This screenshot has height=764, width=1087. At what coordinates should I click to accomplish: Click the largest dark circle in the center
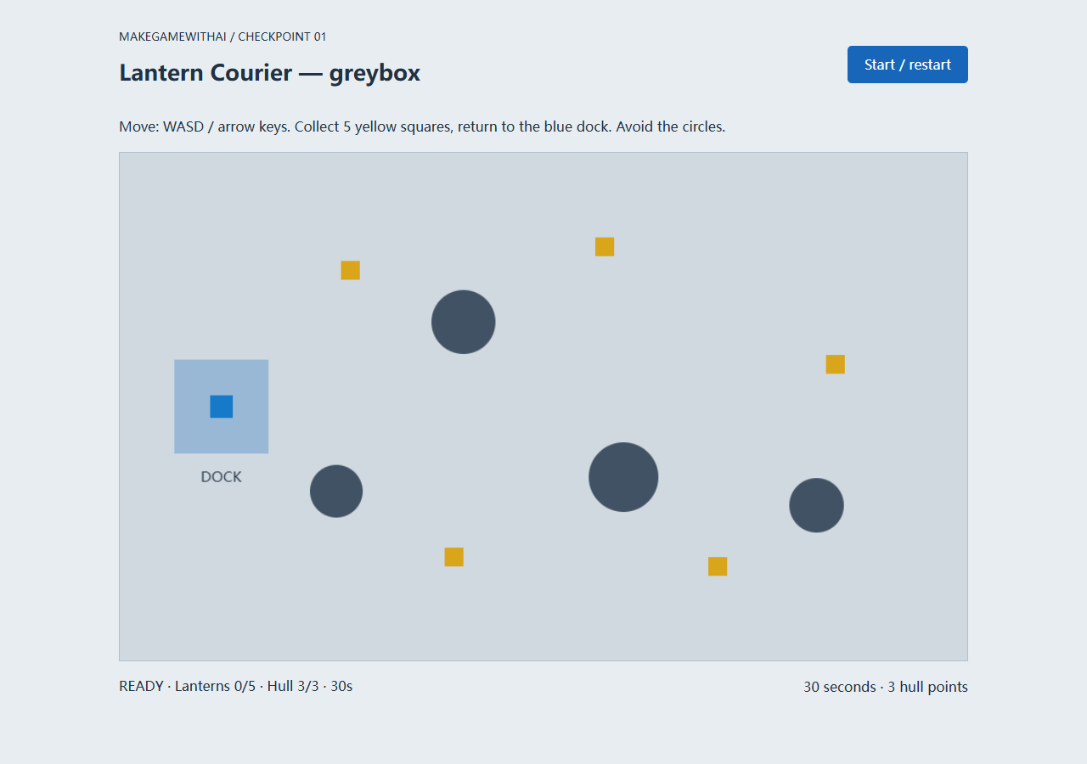[x=623, y=477]
